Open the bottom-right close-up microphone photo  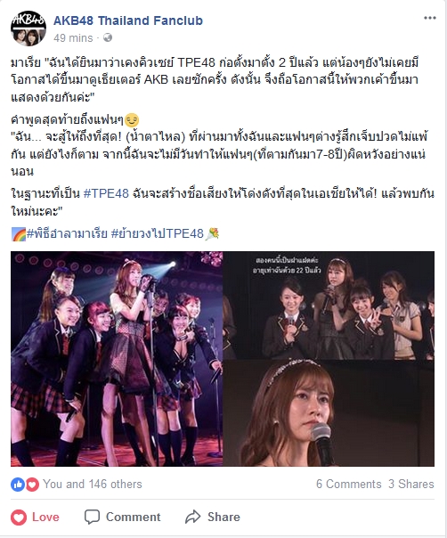coord(329,413)
